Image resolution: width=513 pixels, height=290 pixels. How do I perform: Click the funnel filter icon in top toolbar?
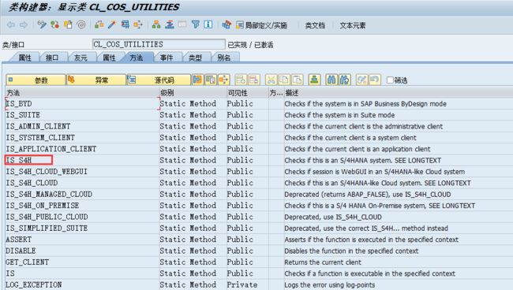(195, 24)
